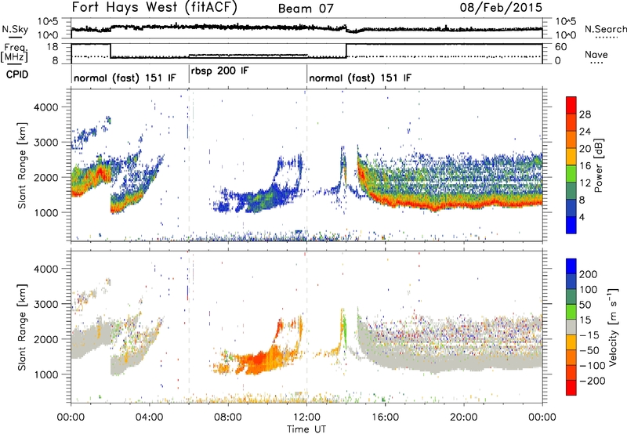This screenshot has width=627, height=434.
Task: Pick the red top segment of Power color bar
Action: click(571, 106)
